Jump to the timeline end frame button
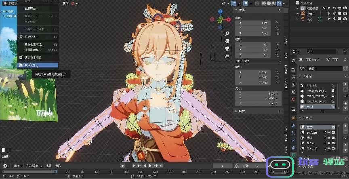349x179 pixels. click(161, 166)
